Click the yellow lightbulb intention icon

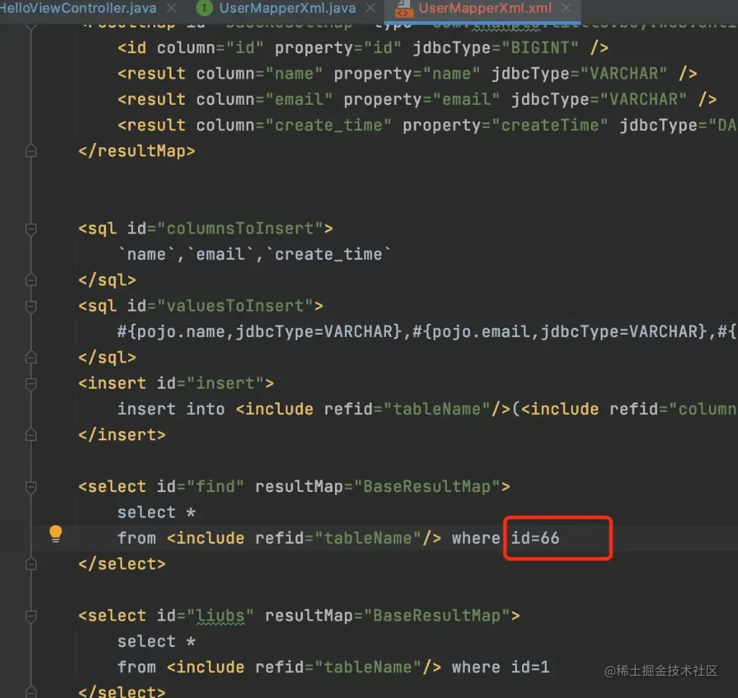tap(55, 533)
